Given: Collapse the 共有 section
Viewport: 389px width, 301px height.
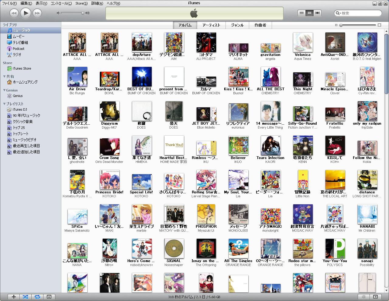Looking at the screenshot, I should pos(4,77).
